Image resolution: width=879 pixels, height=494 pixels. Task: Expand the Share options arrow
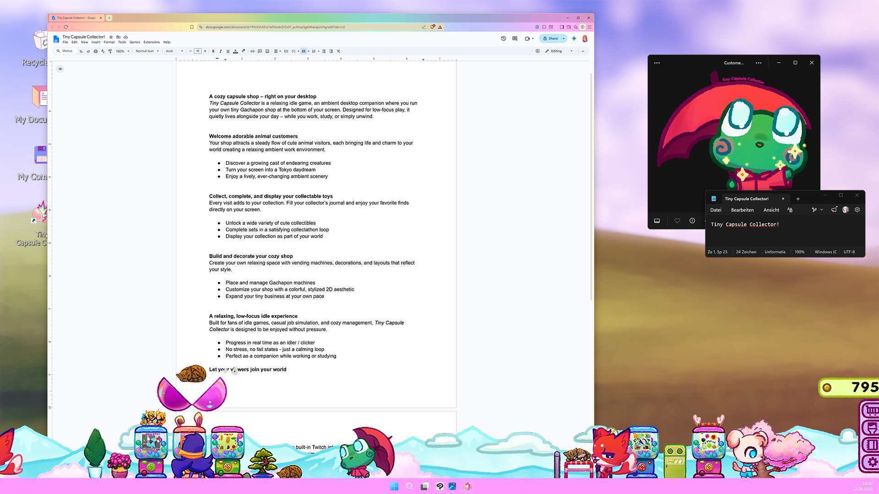564,39
